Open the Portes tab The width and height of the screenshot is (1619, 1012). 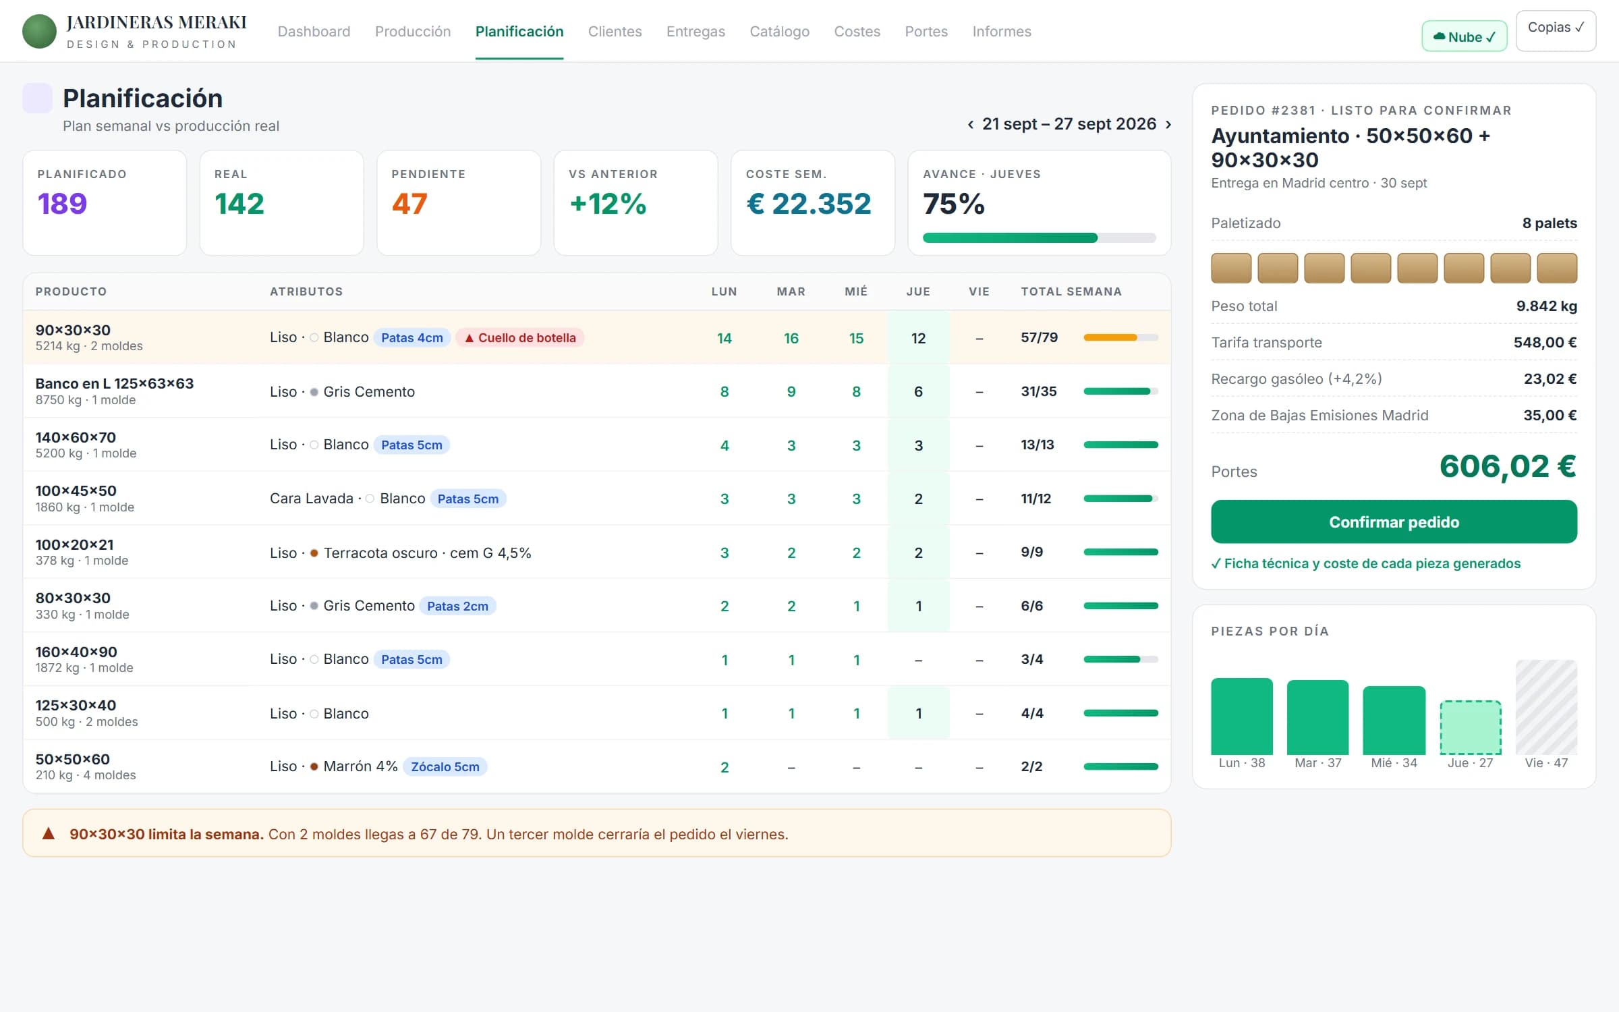(926, 32)
